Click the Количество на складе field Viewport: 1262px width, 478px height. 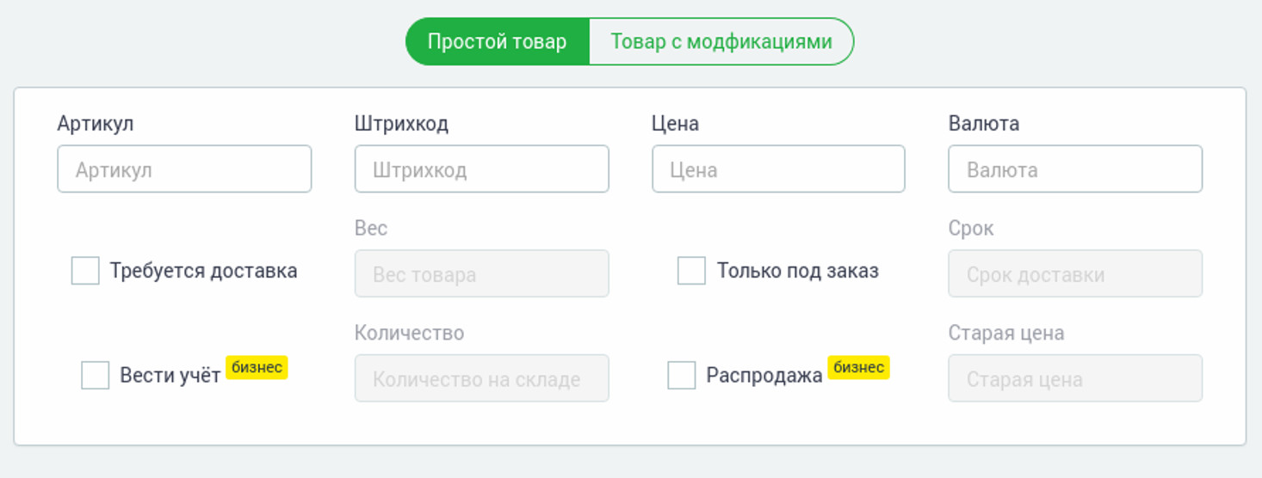[481, 379]
